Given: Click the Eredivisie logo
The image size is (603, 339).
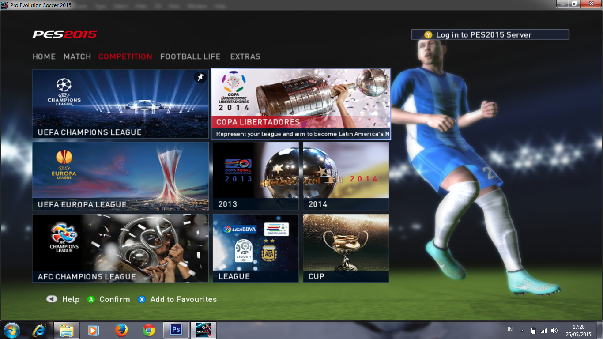Looking at the screenshot, I should coord(276,230).
